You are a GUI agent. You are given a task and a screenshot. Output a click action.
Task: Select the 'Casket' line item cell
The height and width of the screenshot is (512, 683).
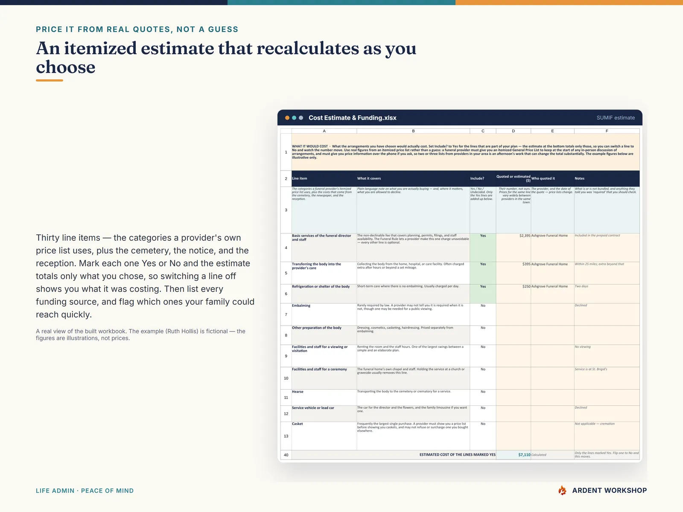point(324,436)
